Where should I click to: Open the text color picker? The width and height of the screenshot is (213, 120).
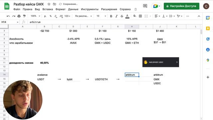[127, 16]
